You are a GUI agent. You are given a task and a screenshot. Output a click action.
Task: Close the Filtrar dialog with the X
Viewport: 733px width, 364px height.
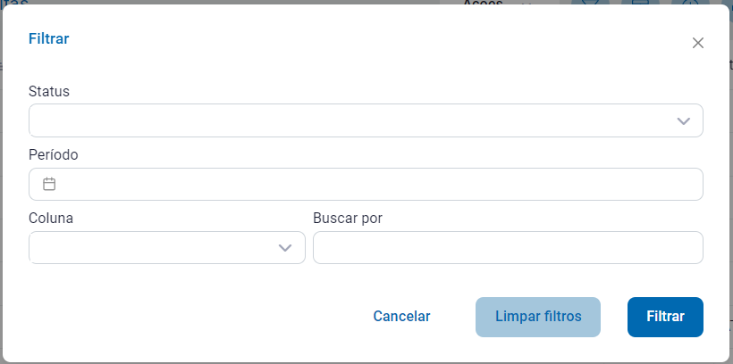(698, 43)
